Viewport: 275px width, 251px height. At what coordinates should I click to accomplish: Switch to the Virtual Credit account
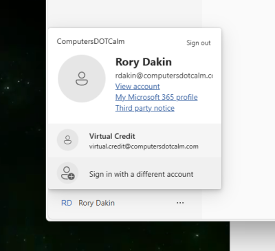[x=135, y=140]
